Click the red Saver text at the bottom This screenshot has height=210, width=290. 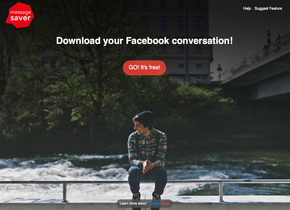point(165,203)
